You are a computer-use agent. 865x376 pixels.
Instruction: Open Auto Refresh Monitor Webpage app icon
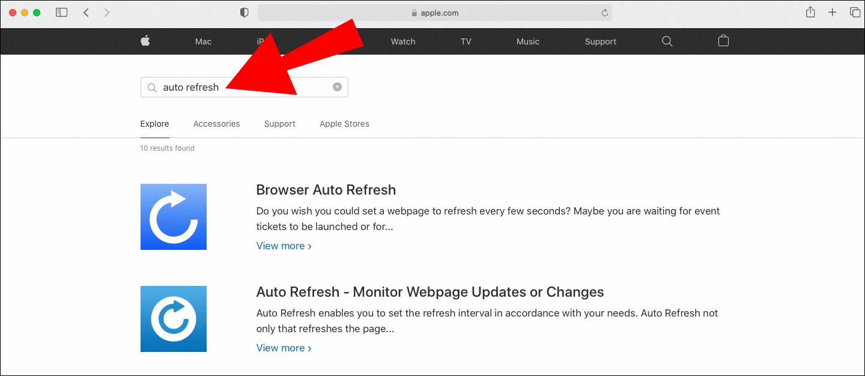(174, 319)
